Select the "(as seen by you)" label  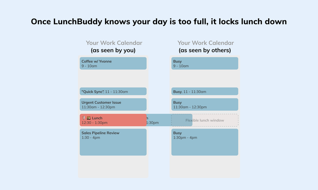tap(113, 50)
